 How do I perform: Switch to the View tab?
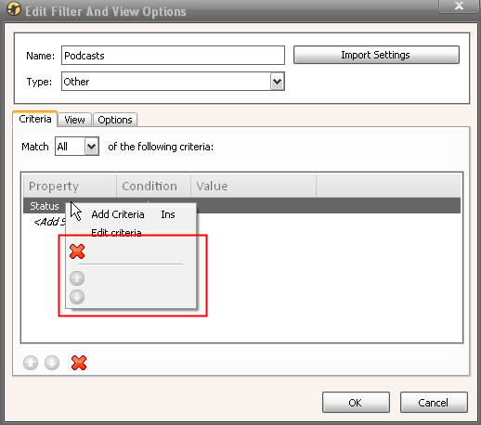point(74,120)
